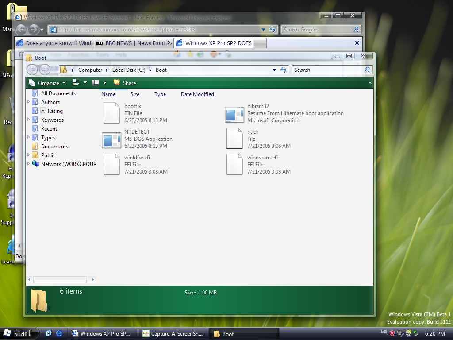Expand the Network (WORKGROUP) node
Image resolution: width=453 pixels, height=340 pixels.
(28, 164)
